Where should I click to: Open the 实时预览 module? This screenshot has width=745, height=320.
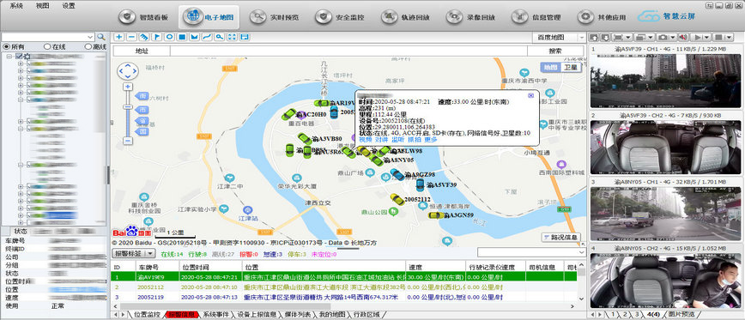274,17
